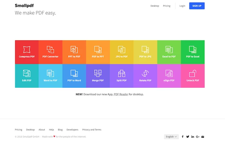225x146 pixels.
Task: Open Pricing in the top navigation
Action: click(x=166, y=6)
